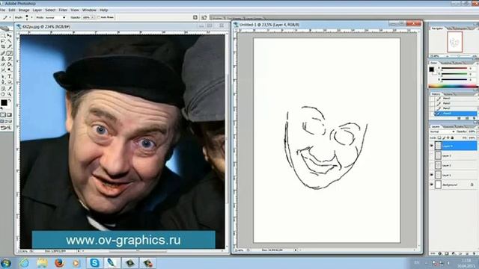Select the Clone Stamp tool

coord(3,58)
